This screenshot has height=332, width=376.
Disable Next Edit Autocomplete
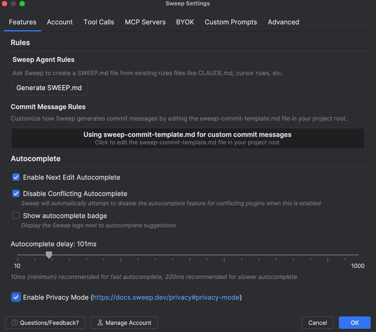click(x=16, y=177)
